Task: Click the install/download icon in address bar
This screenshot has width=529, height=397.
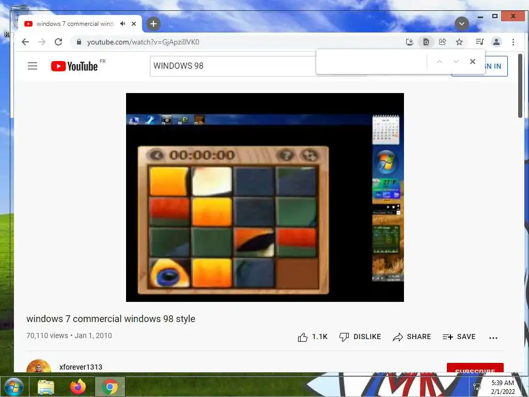Action: [410, 42]
